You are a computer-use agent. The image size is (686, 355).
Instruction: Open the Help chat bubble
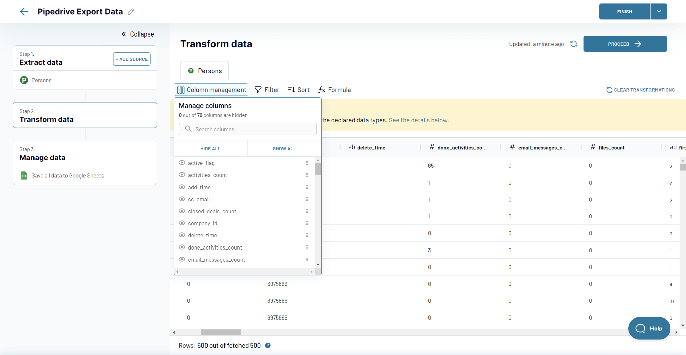tap(649, 329)
